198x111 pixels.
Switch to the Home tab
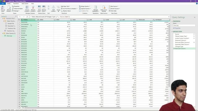click(9, 4)
